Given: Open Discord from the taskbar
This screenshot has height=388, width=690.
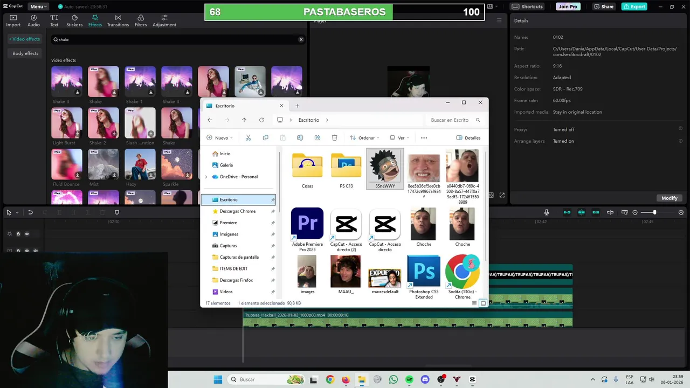Looking at the screenshot, I should point(425,379).
